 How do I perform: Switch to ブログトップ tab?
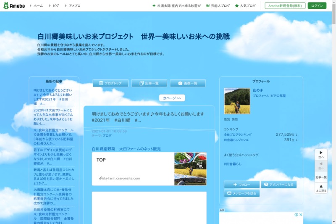point(110,83)
